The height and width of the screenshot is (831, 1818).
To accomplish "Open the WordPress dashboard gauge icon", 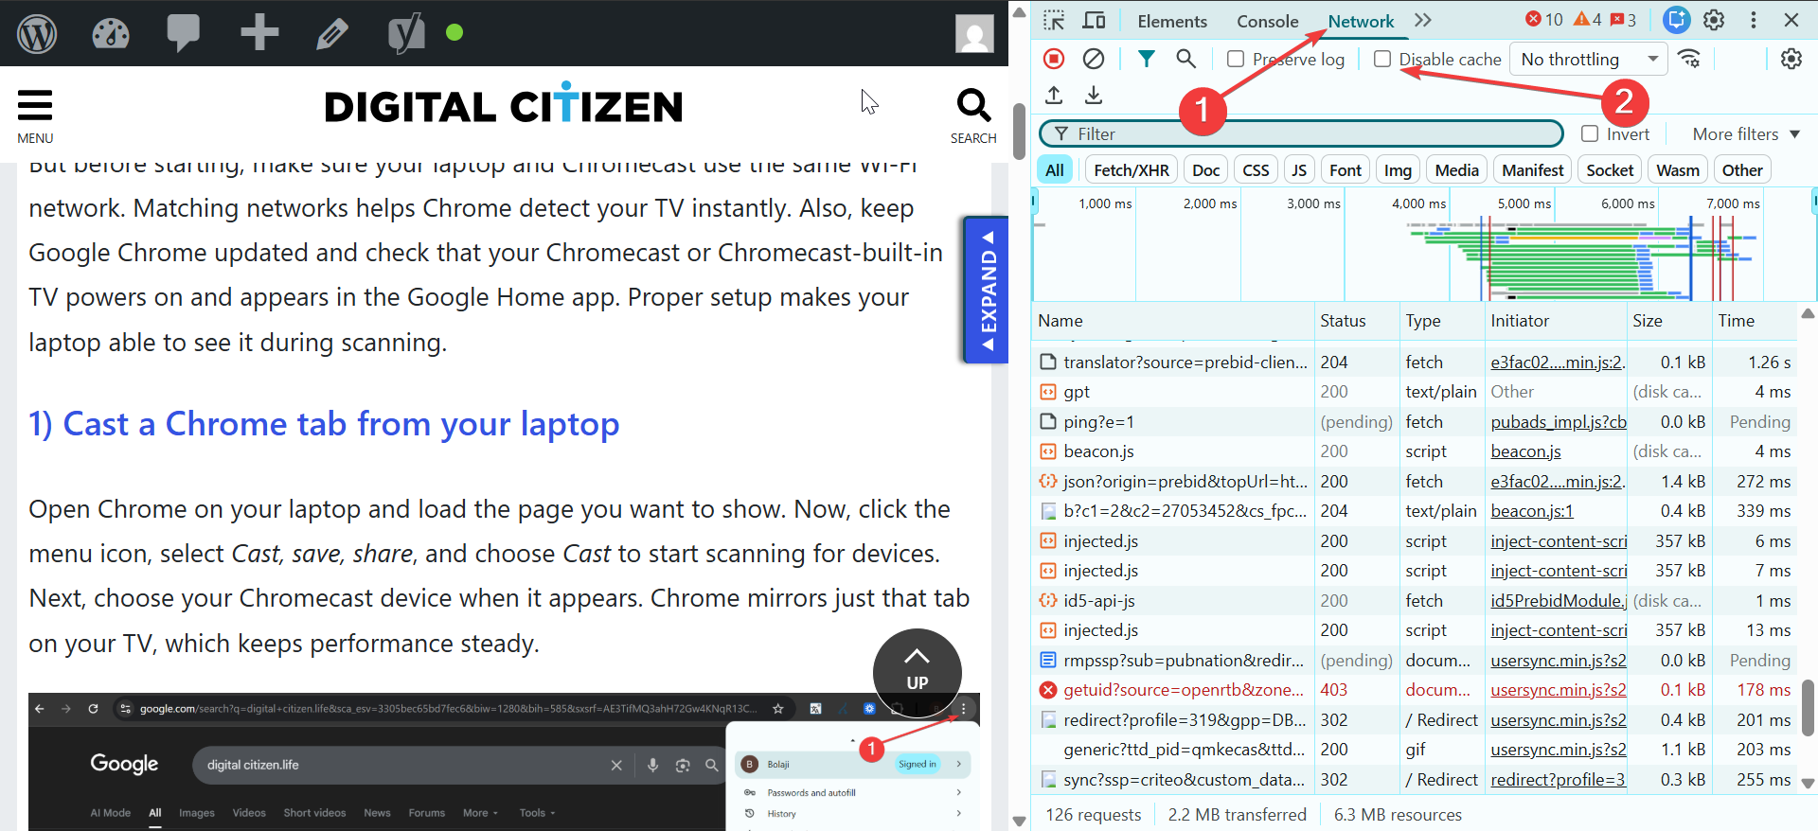I will point(111,33).
